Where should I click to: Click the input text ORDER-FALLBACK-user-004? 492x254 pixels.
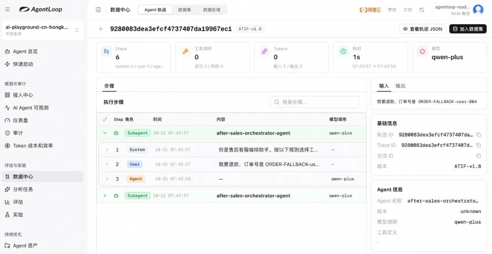tap(447, 102)
